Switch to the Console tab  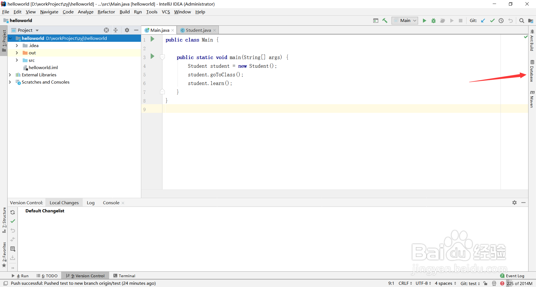point(111,203)
